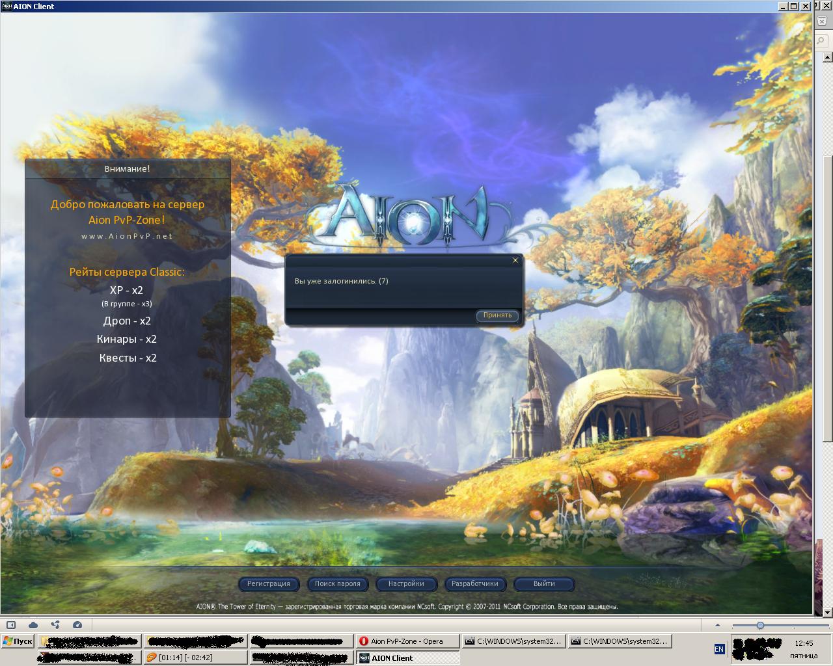Expand the small arrow beside the zoom slider
The height and width of the screenshot is (666, 833).
718,626
